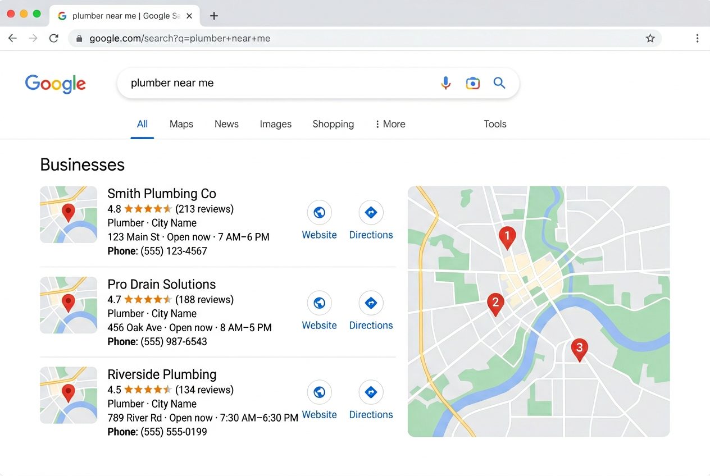Click the Directions icon for Pro Drain Solutions
The width and height of the screenshot is (710, 476).
pyautogui.click(x=371, y=303)
